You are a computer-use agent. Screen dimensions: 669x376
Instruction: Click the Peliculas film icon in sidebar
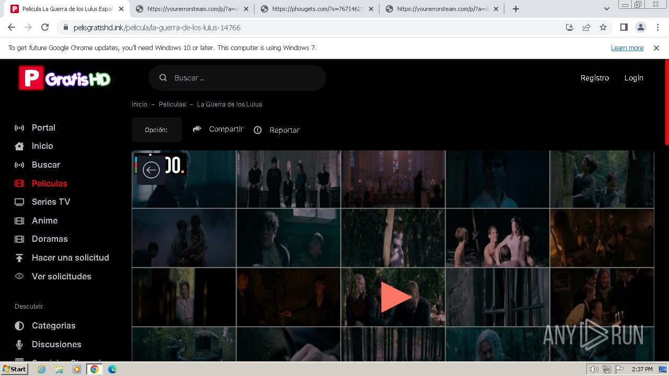click(19, 183)
